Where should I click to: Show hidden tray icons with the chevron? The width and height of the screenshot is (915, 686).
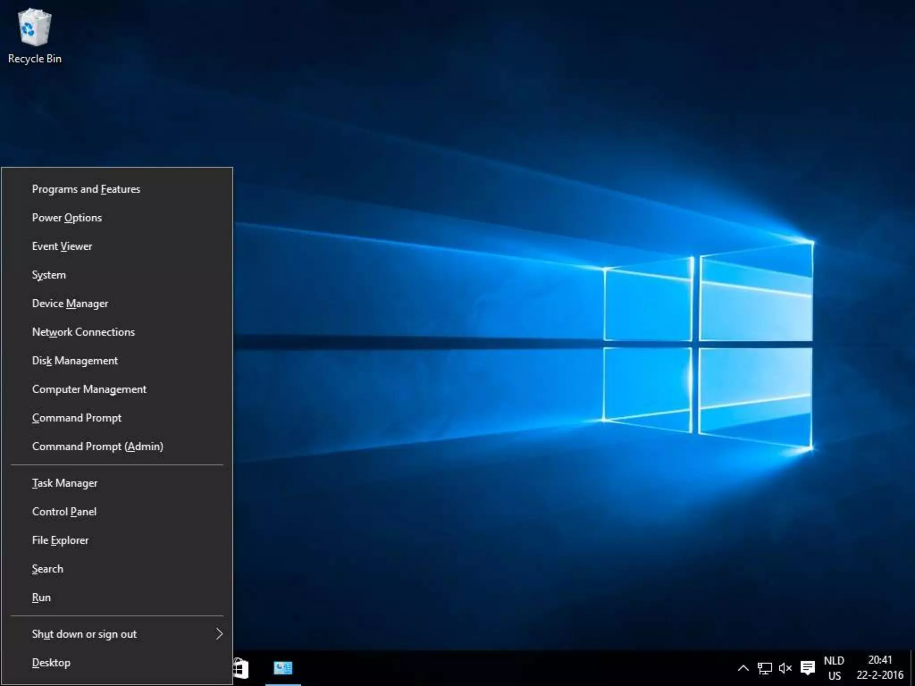[743, 668]
